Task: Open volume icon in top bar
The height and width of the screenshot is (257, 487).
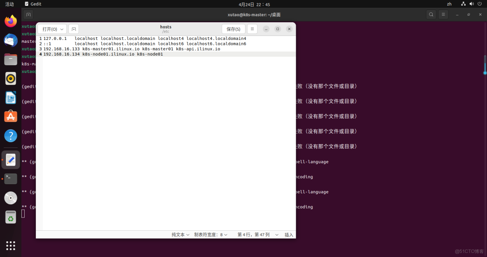Action: coord(471,4)
